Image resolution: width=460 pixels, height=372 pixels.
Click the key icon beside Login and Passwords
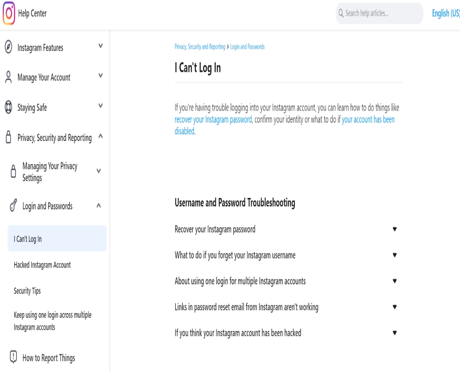pos(13,205)
